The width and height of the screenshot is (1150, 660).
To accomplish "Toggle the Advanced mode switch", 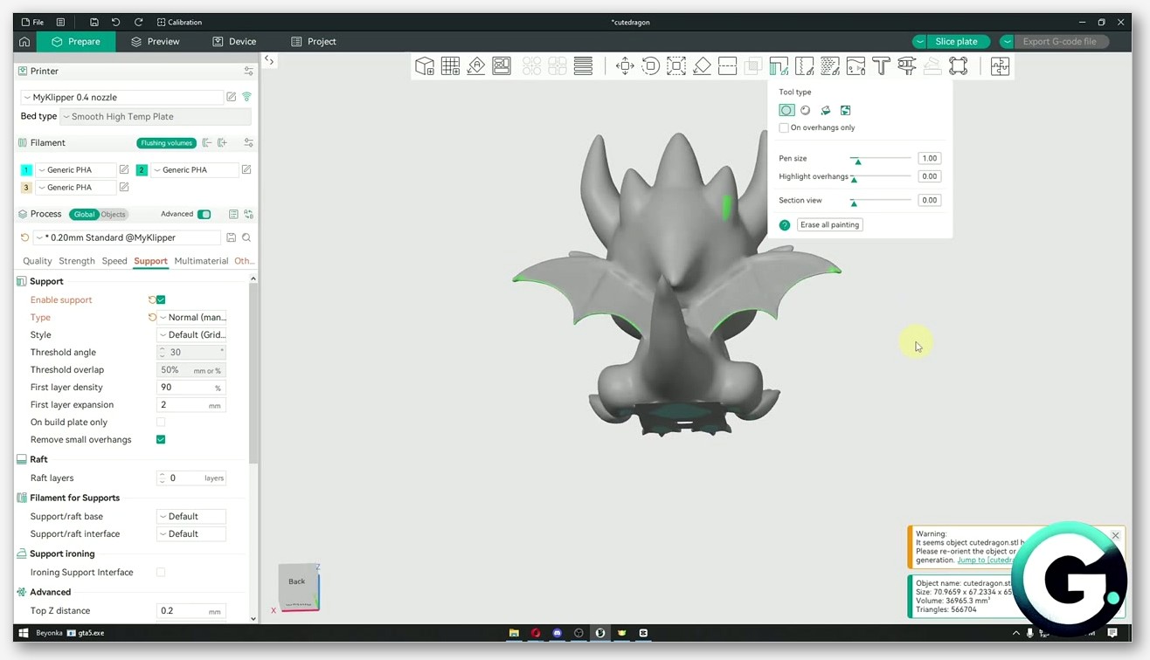I will click(204, 214).
